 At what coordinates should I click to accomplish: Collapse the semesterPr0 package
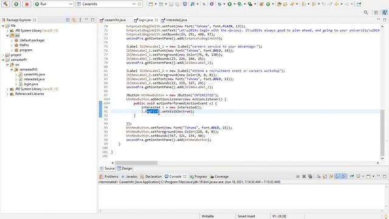pos(12,69)
